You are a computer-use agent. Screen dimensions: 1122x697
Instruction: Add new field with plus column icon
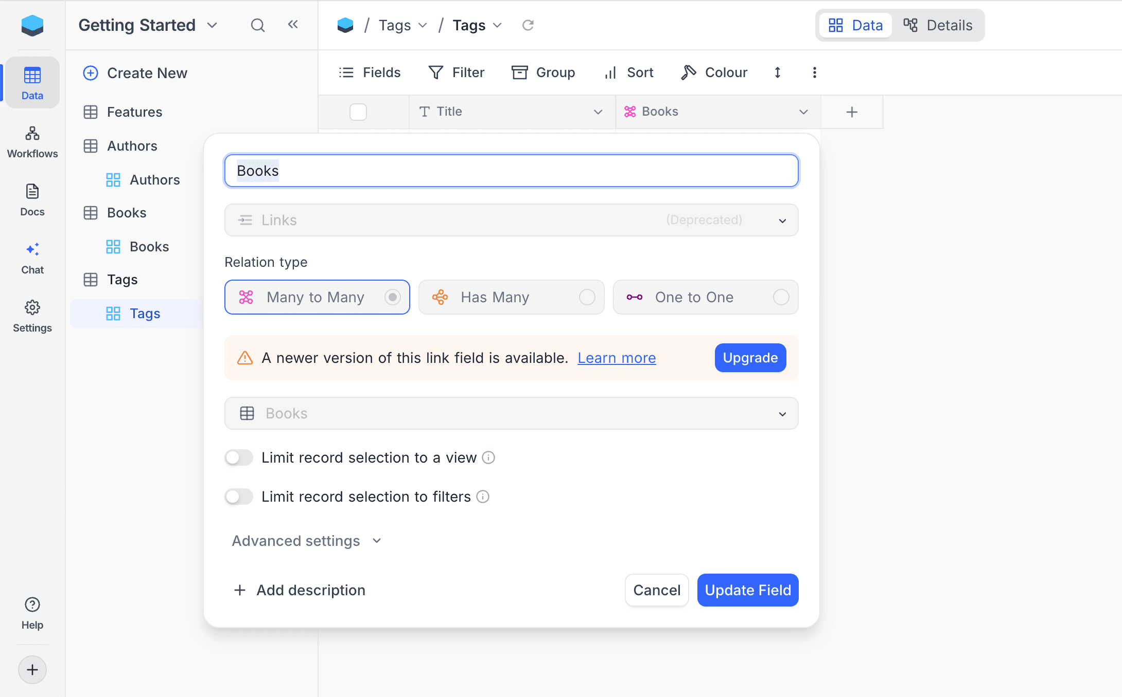coord(852,112)
